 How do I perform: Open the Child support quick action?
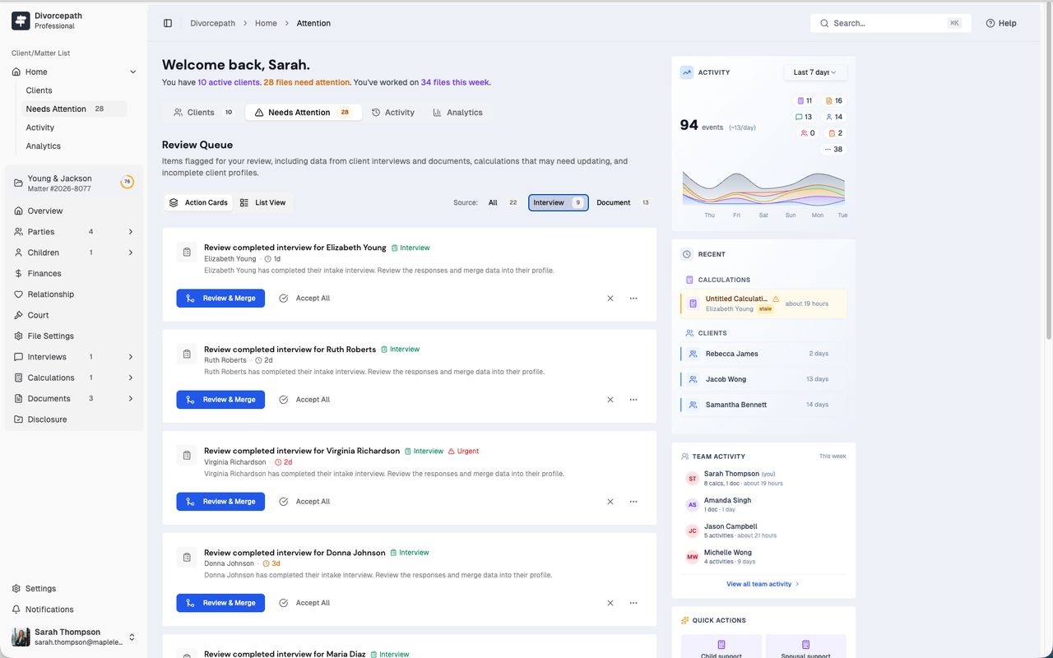[x=721, y=646]
